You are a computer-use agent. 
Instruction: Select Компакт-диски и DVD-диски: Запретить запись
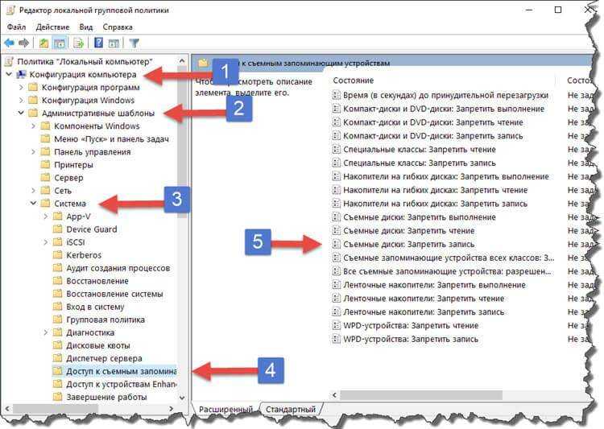coord(433,136)
